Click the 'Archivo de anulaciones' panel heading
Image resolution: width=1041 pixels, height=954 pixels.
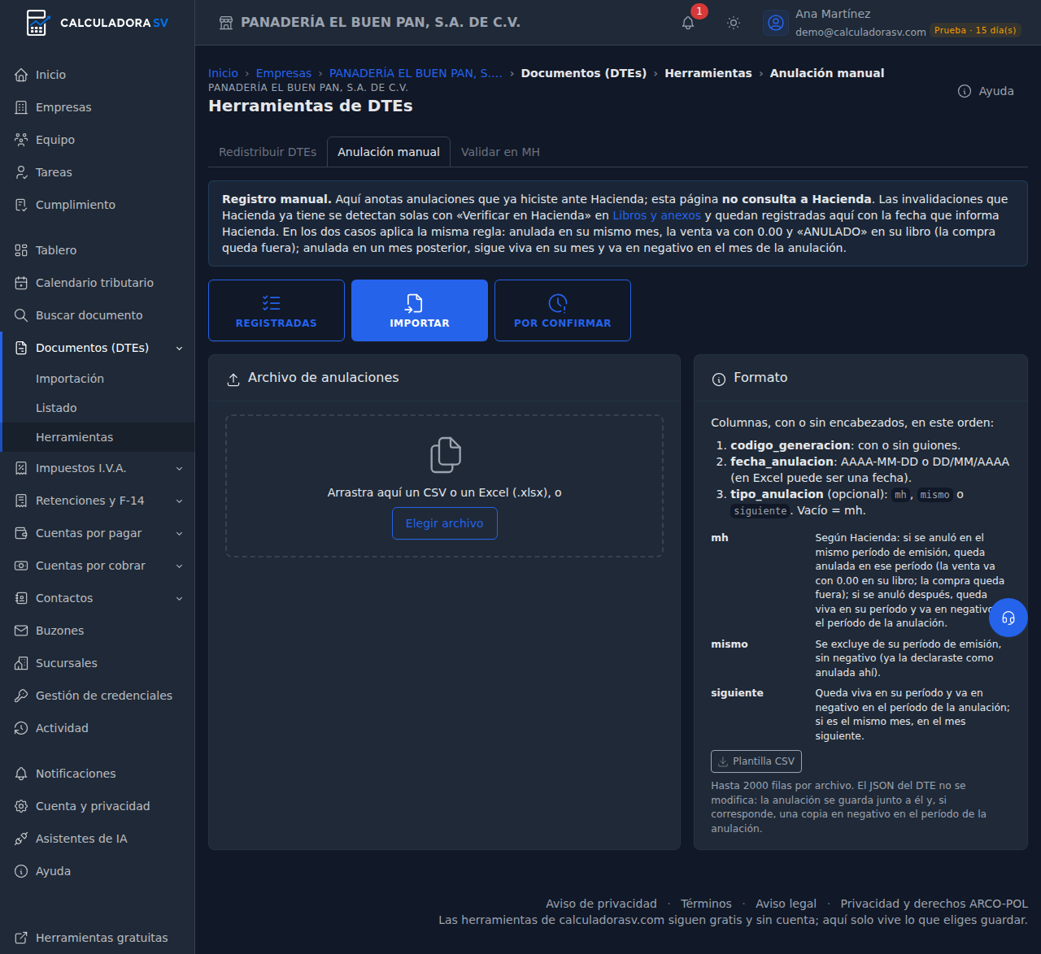[324, 378]
